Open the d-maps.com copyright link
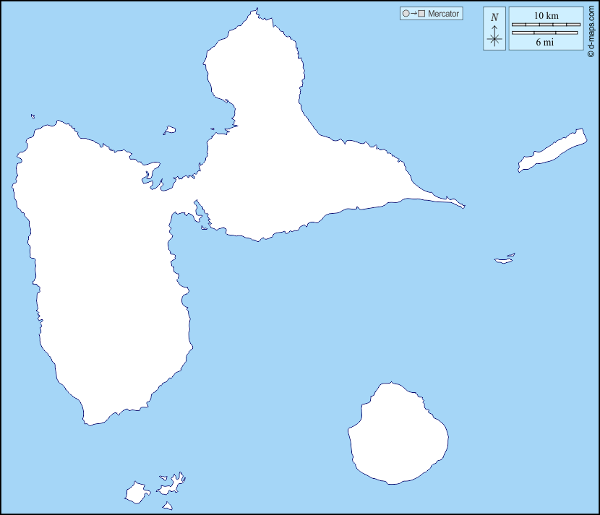Image resolution: width=600 pixels, height=515 pixels. tap(591, 29)
